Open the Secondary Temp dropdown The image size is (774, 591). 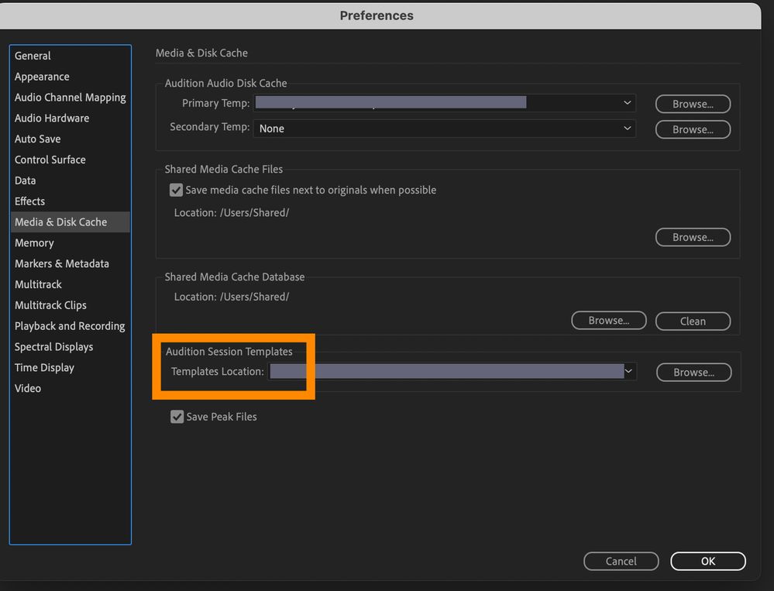pyautogui.click(x=627, y=129)
